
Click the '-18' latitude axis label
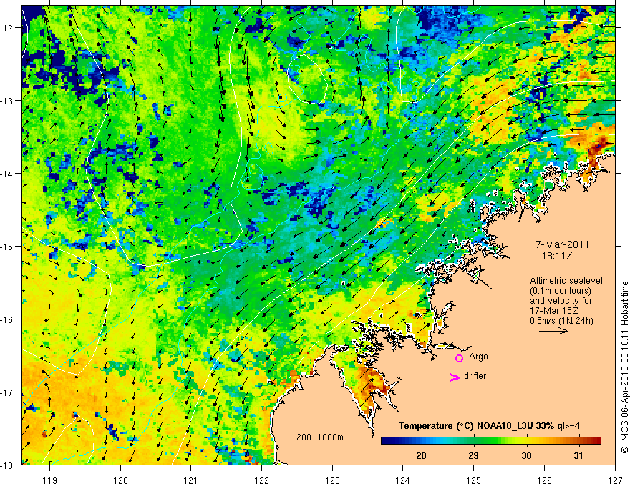point(8,465)
